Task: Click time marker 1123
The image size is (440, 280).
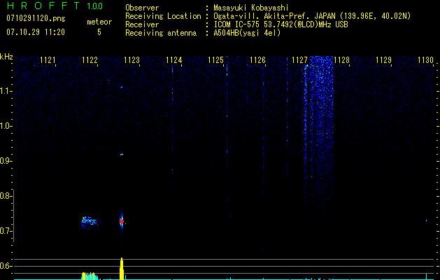Action: 132,60
